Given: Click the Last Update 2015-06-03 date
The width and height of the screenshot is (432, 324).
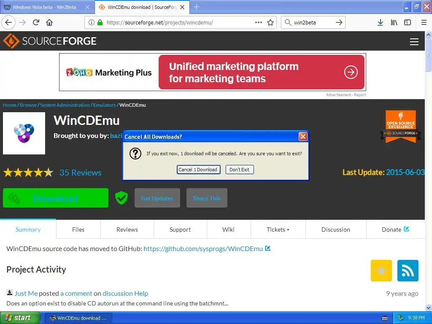Looking at the screenshot, I should [405, 172].
